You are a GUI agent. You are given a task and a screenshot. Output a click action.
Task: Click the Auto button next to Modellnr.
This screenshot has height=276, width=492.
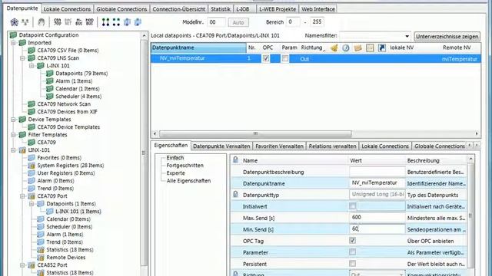(238, 22)
